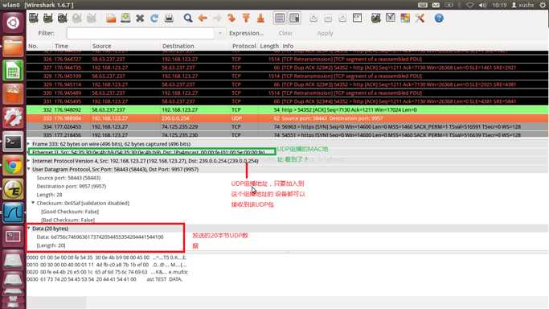Select packet 327 TCP Dup ACK row

click(x=287, y=68)
